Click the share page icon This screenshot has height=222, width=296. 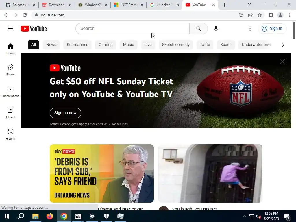[x=250, y=15]
